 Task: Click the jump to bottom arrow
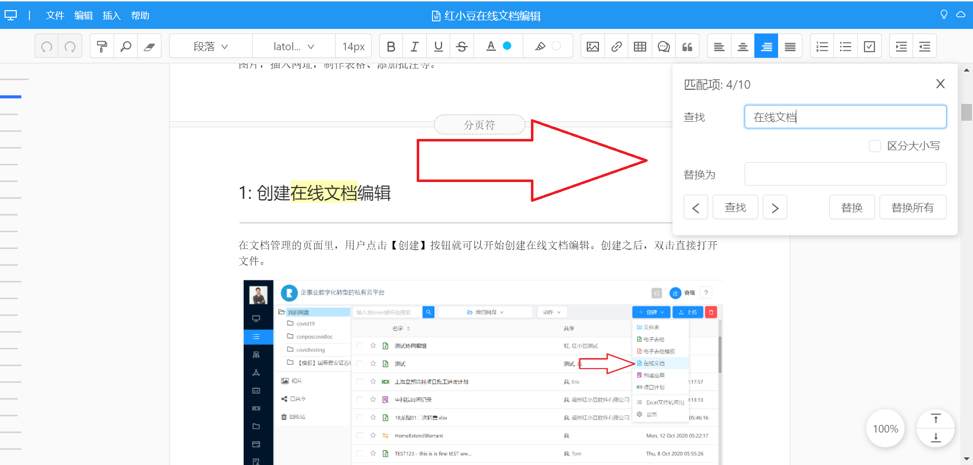pyautogui.click(x=936, y=437)
